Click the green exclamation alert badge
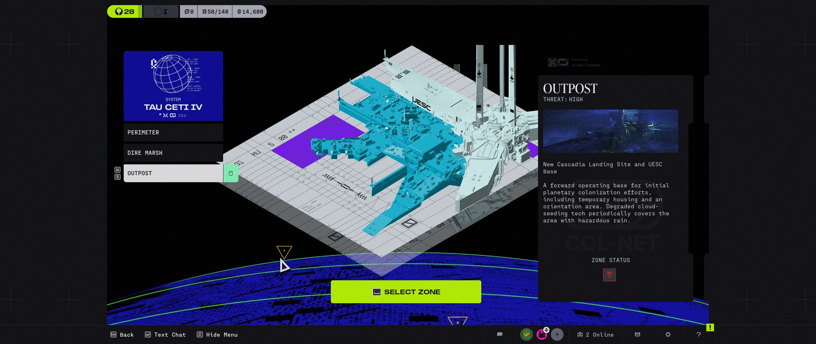 pos(710,327)
